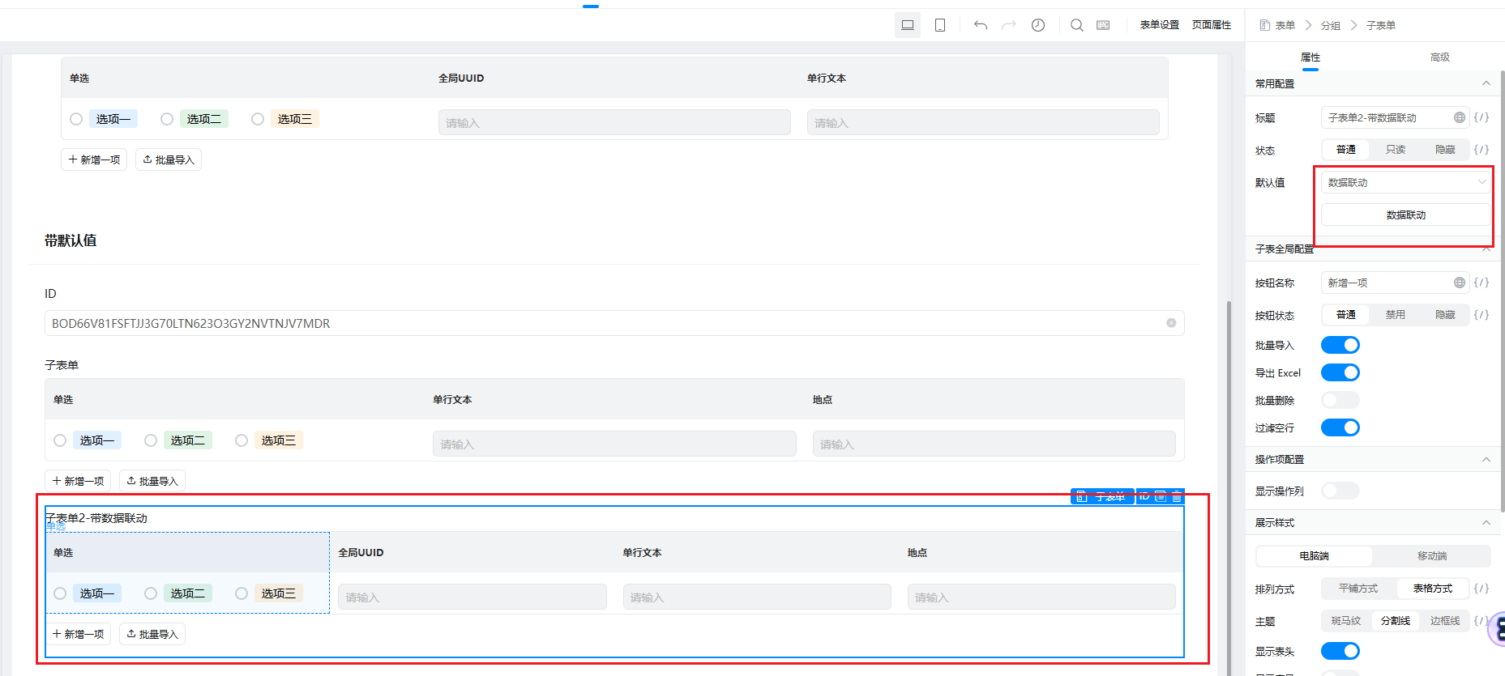Select 选项二 radio in the top table
1505x676 pixels.
click(x=167, y=119)
